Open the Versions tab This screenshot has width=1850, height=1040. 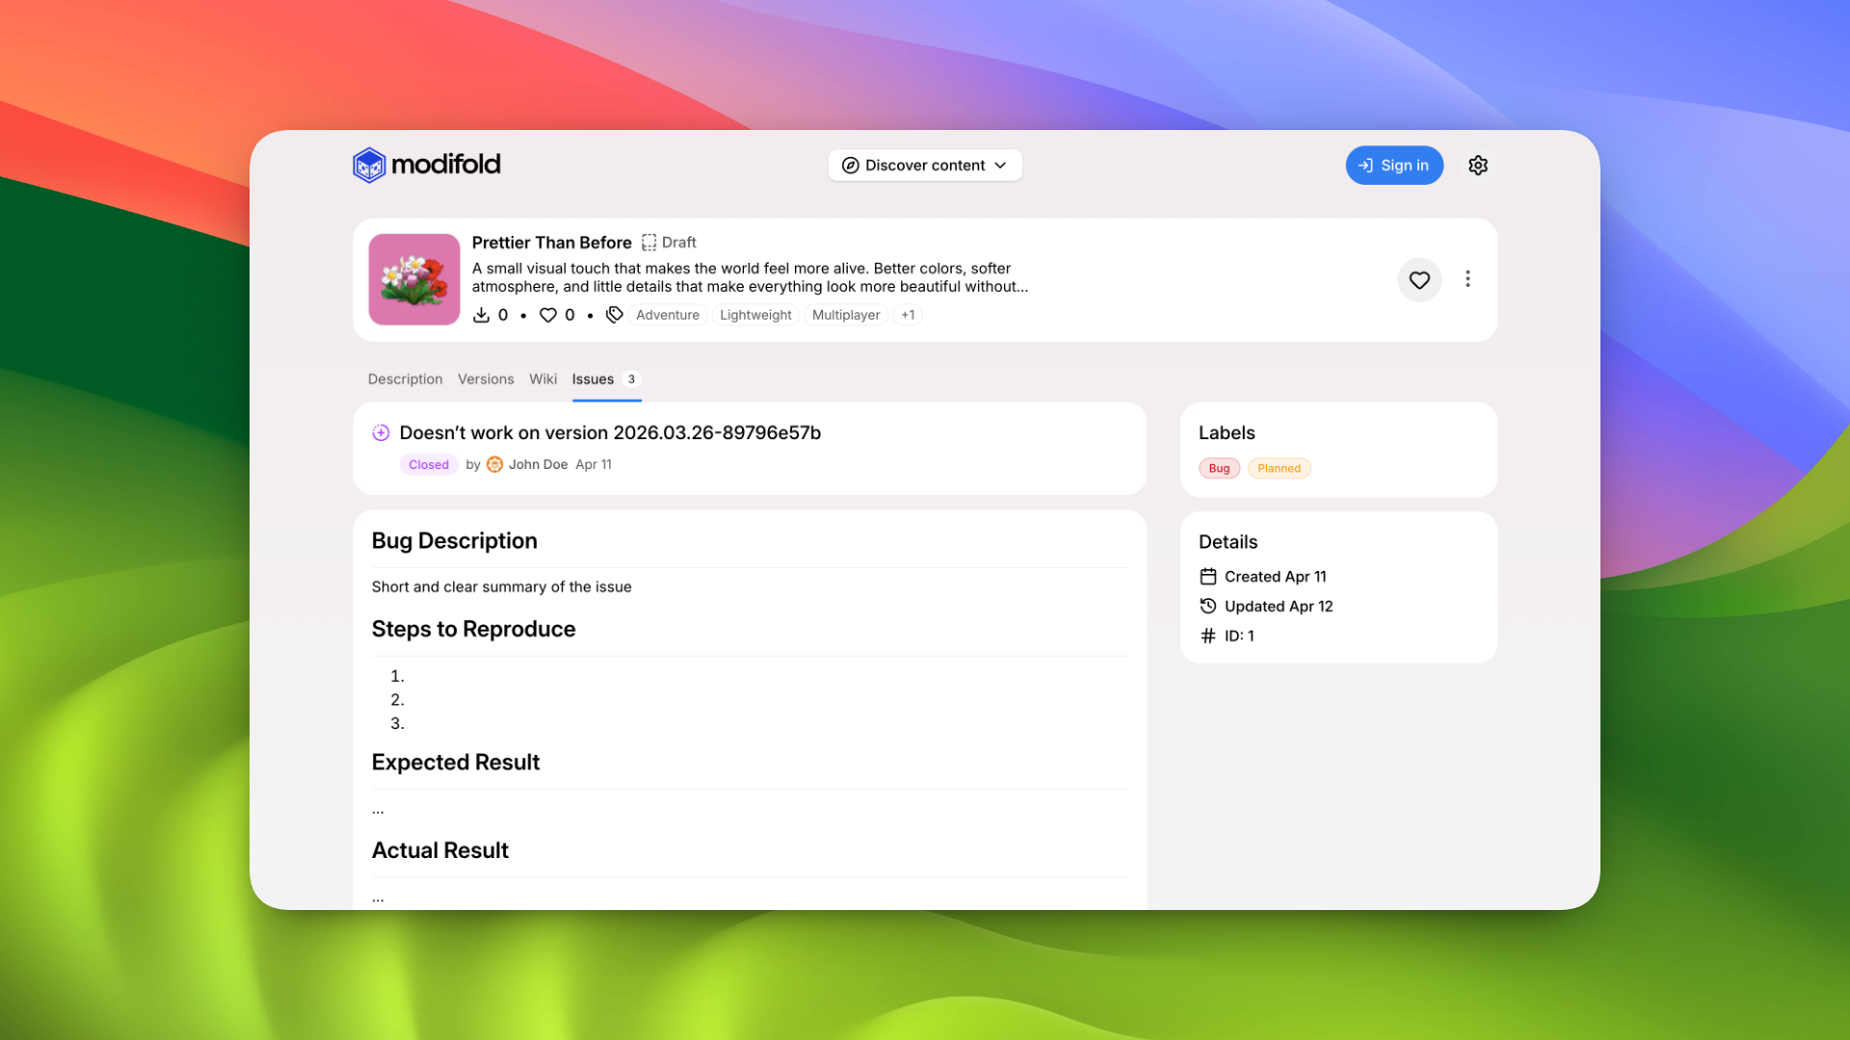[x=486, y=379]
